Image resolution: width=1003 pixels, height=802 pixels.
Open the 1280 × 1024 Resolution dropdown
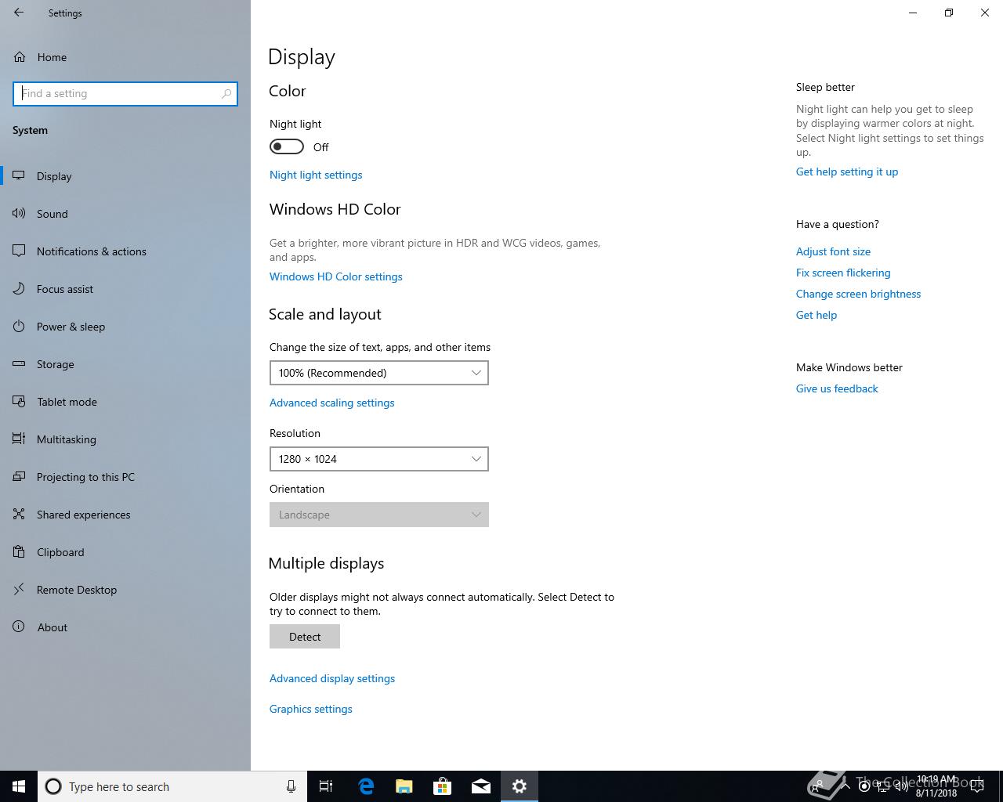point(379,459)
